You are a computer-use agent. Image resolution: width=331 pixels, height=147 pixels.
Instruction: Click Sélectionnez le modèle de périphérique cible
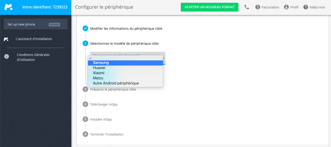[x=124, y=44]
